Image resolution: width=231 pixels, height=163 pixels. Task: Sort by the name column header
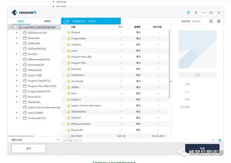point(73,27)
